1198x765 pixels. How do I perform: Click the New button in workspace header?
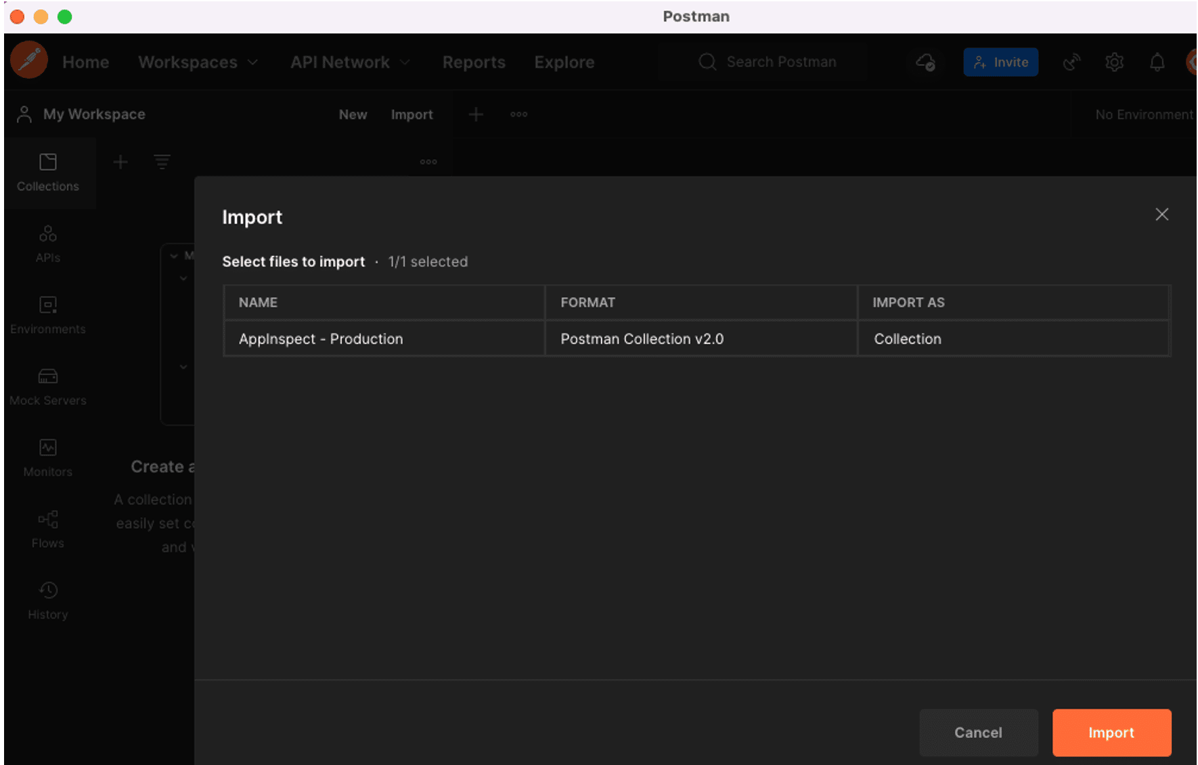pos(353,114)
